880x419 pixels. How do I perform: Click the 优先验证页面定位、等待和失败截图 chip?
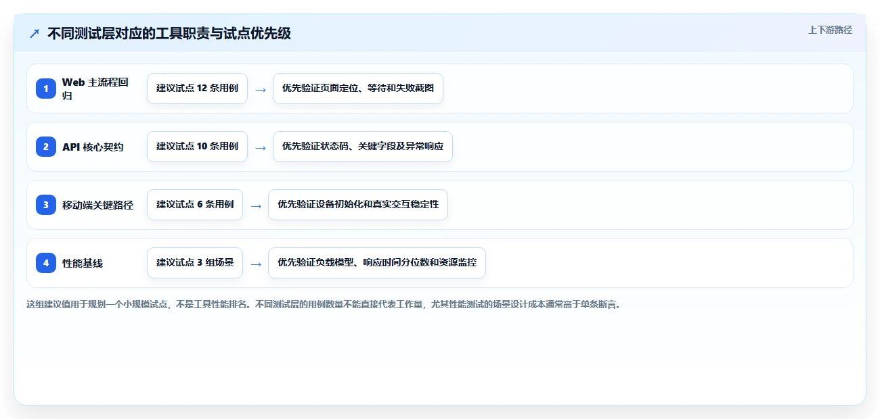click(358, 89)
